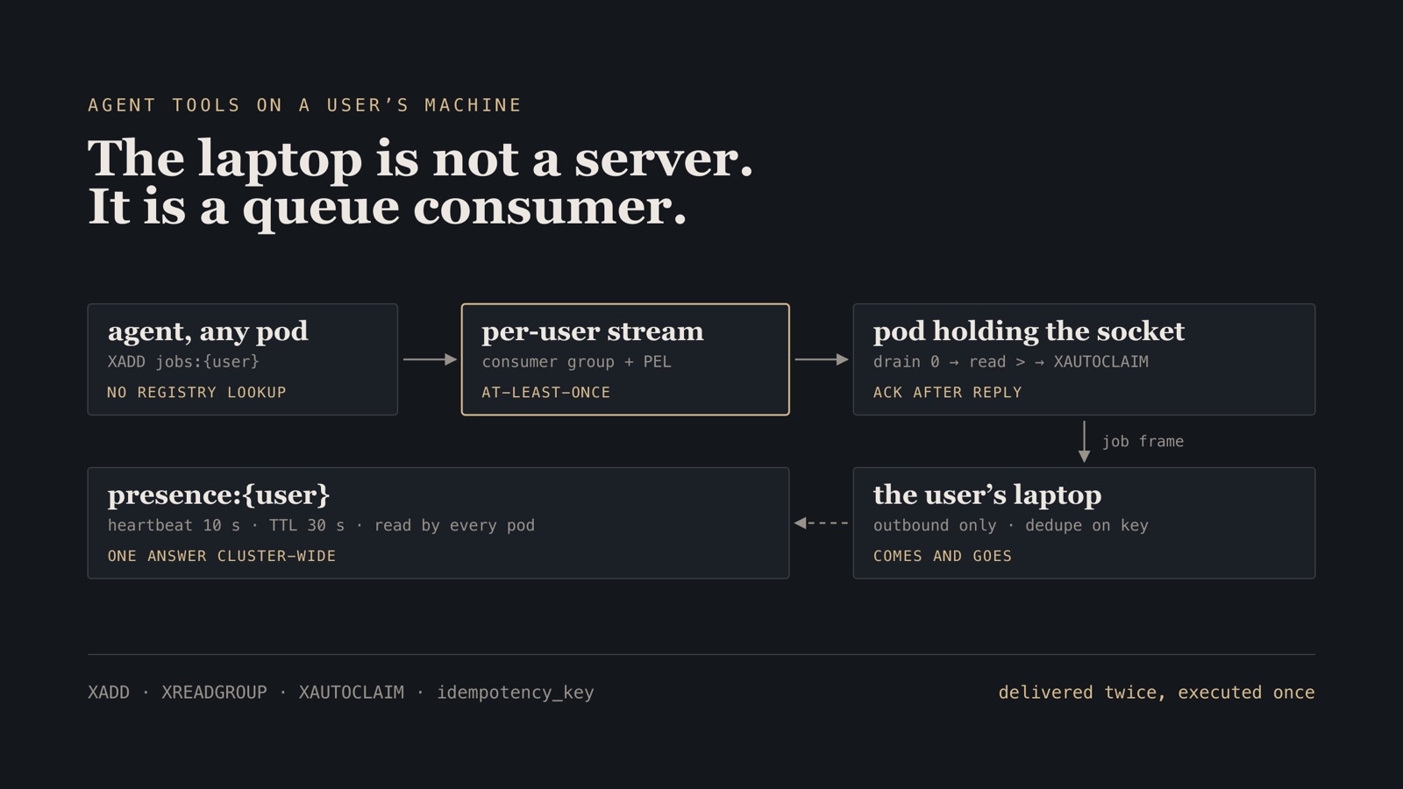Click the 'delivered twice, executed once' tagline
Screen dimensions: 1403x789
click(x=1157, y=693)
